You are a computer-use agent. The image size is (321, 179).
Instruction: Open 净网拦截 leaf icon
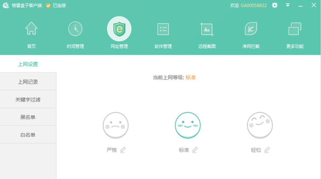[x=251, y=29]
